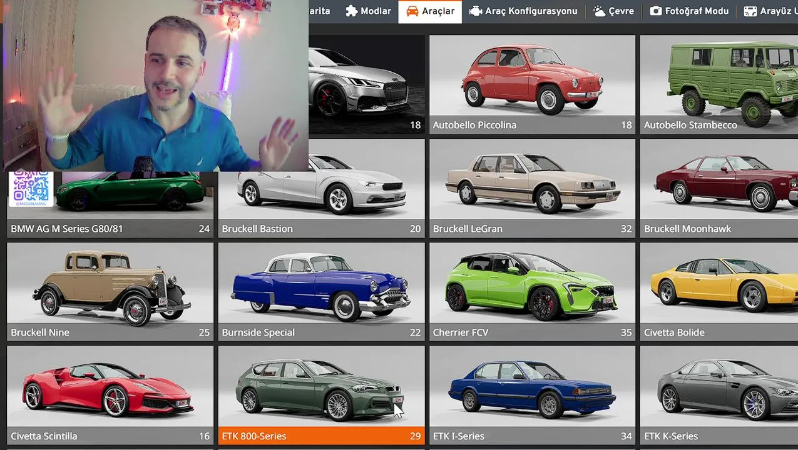The width and height of the screenshot is (798, 450).
Task: Click the Cherrier FCV label
Action: pos(460,332)
